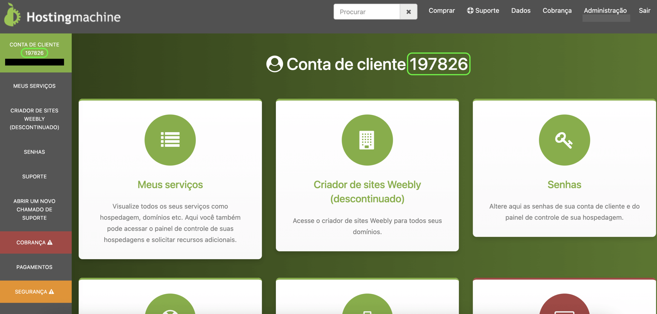Click the Hostingmachine pear logo
Image resolution: width=657 pixels, height=314 pixels.
(13, 15)
